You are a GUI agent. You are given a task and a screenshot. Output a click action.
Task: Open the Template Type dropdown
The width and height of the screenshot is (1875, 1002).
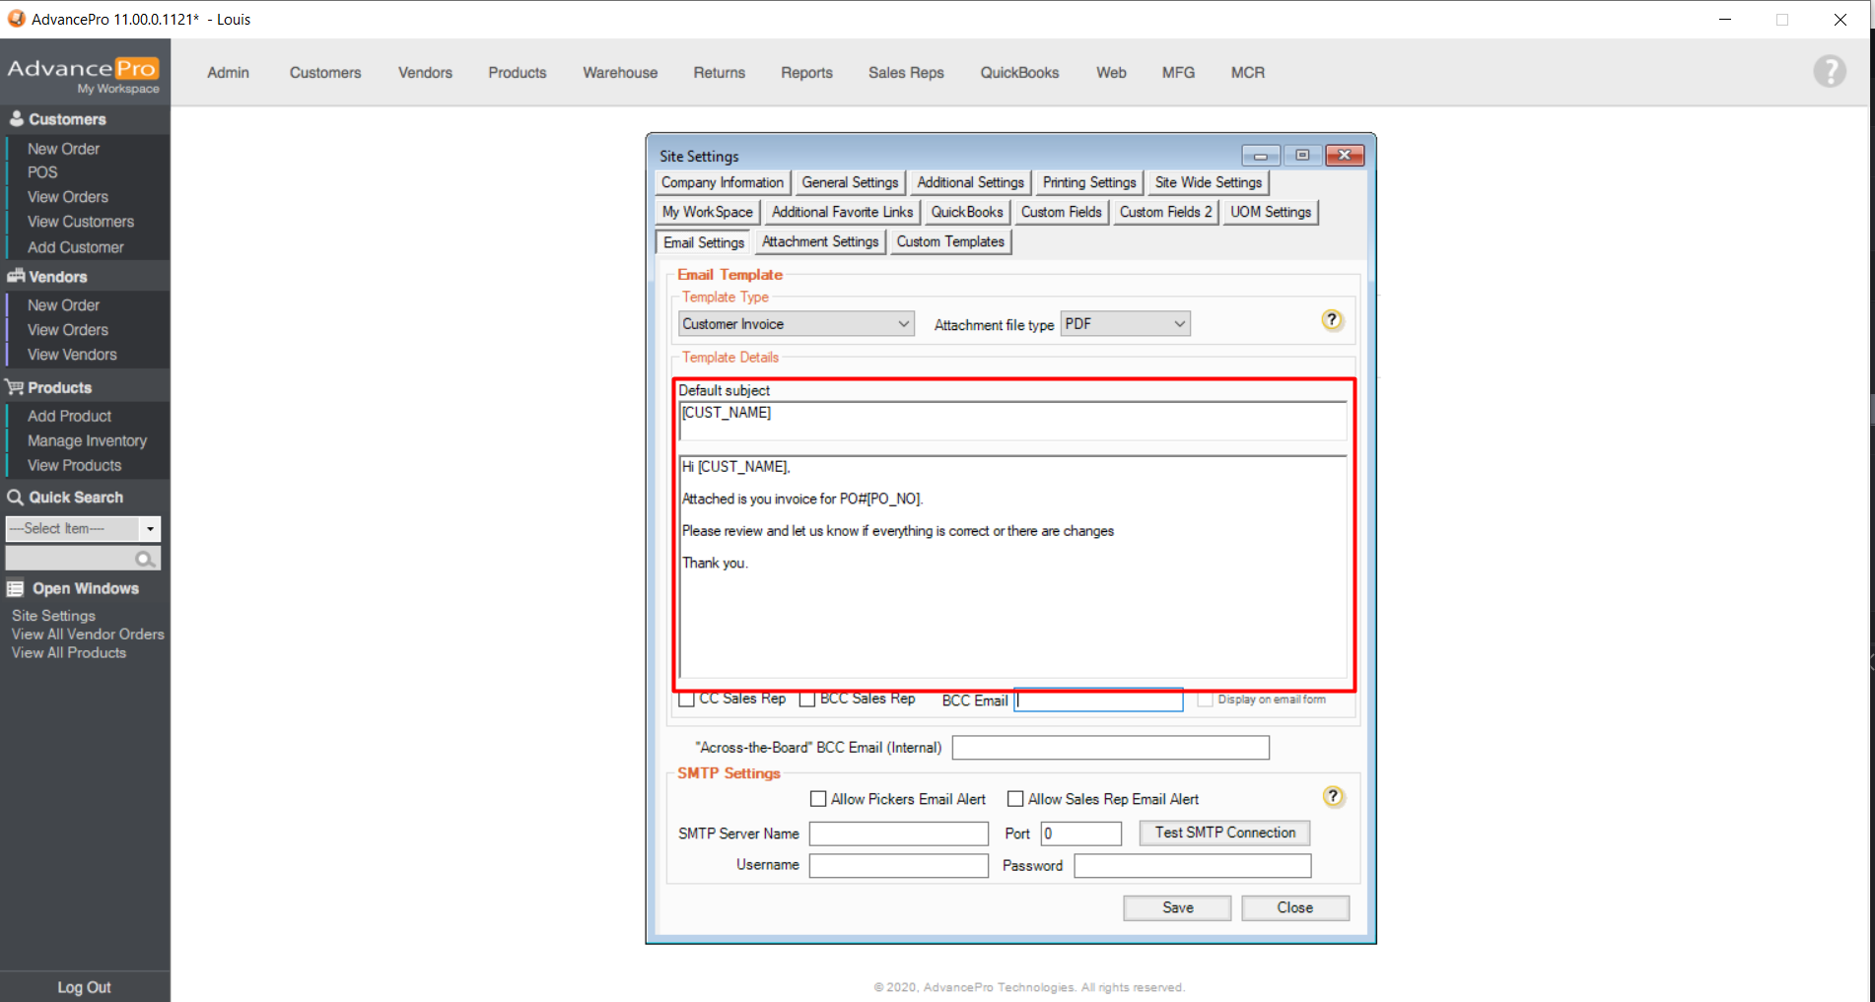[796, 324]
